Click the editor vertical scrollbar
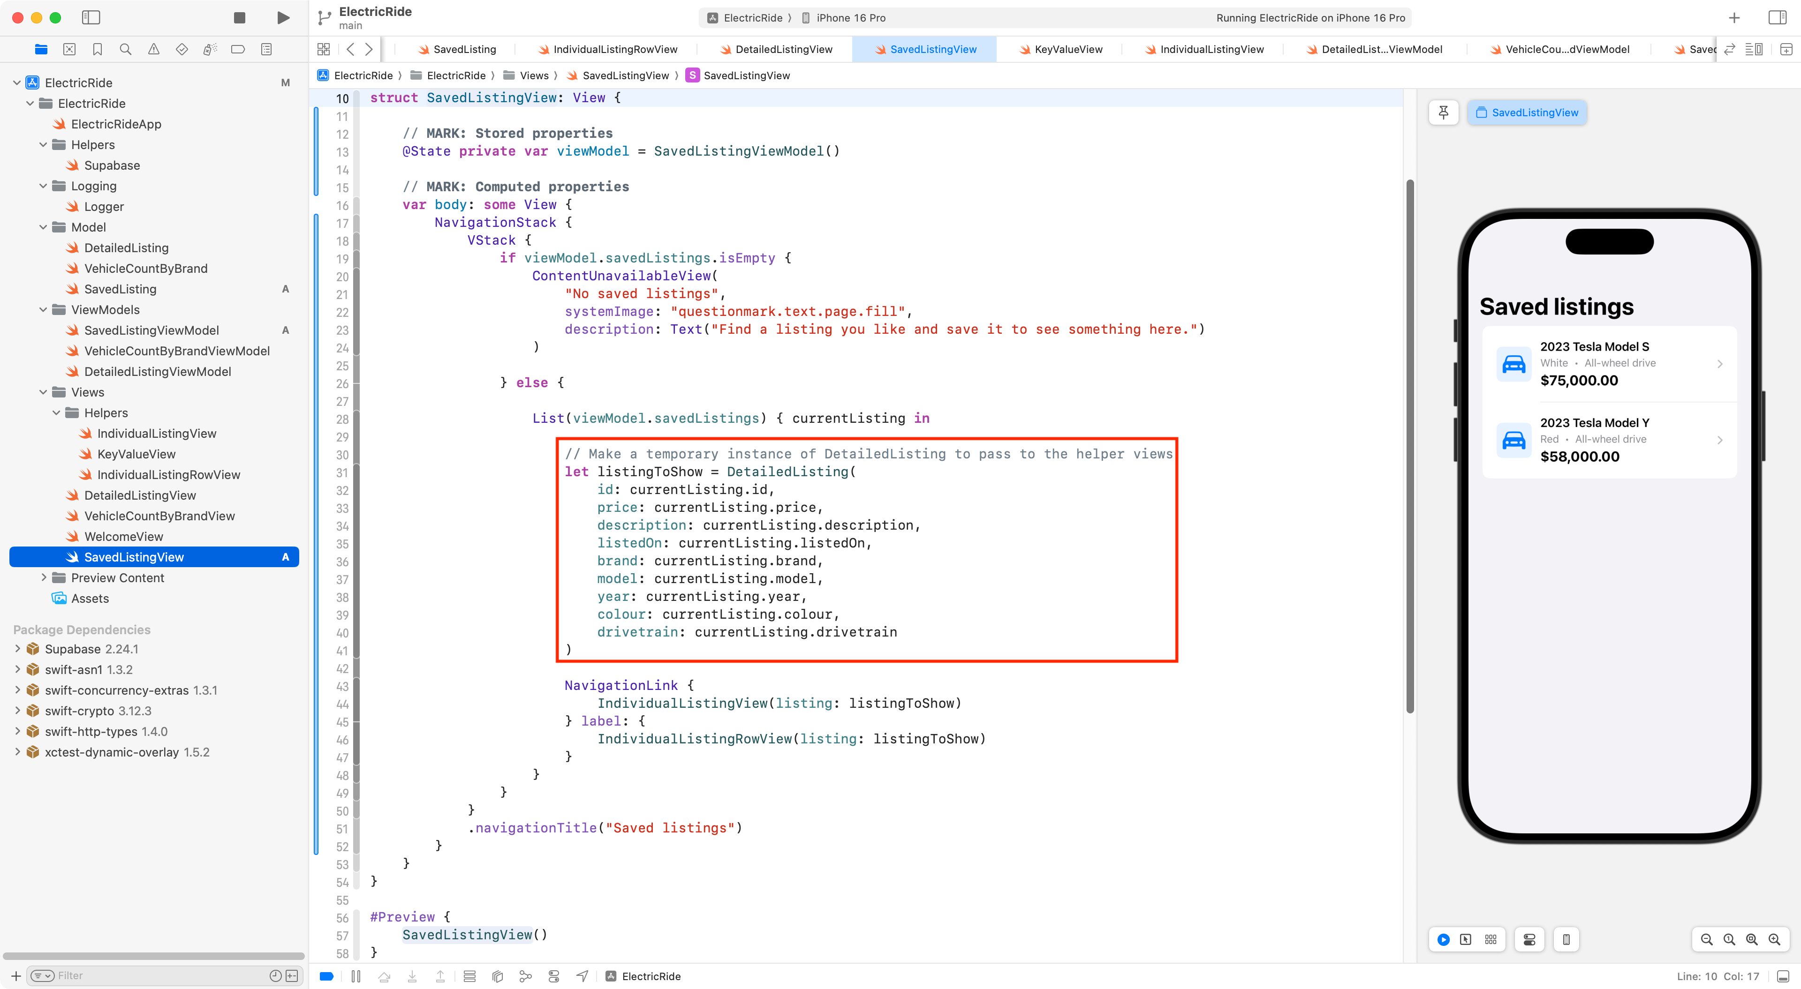The height and width of the screenshot is (989, 1801). pyautogui.click(x=1409, y=447)
